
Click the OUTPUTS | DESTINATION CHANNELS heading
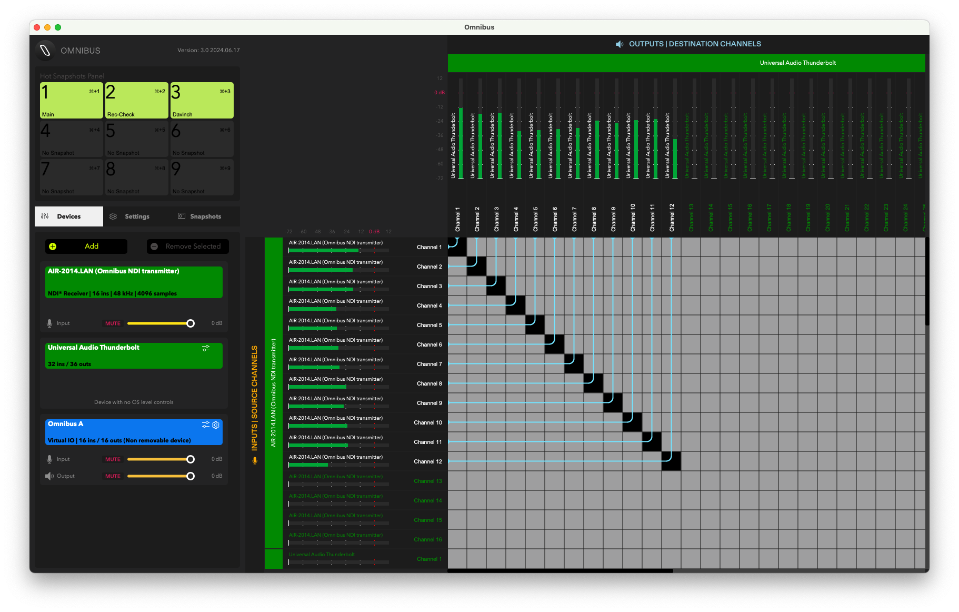point(695,44)
